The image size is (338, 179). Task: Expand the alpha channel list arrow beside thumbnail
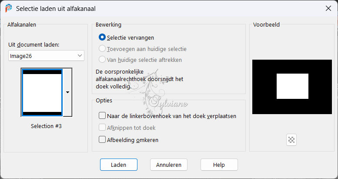point(67,92)
